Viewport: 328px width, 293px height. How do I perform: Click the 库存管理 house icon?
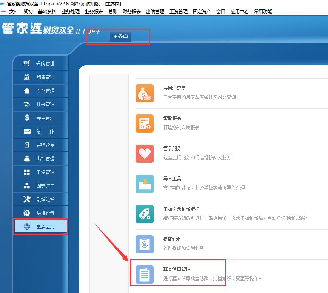pyautogui.click(x=26, y=91)
